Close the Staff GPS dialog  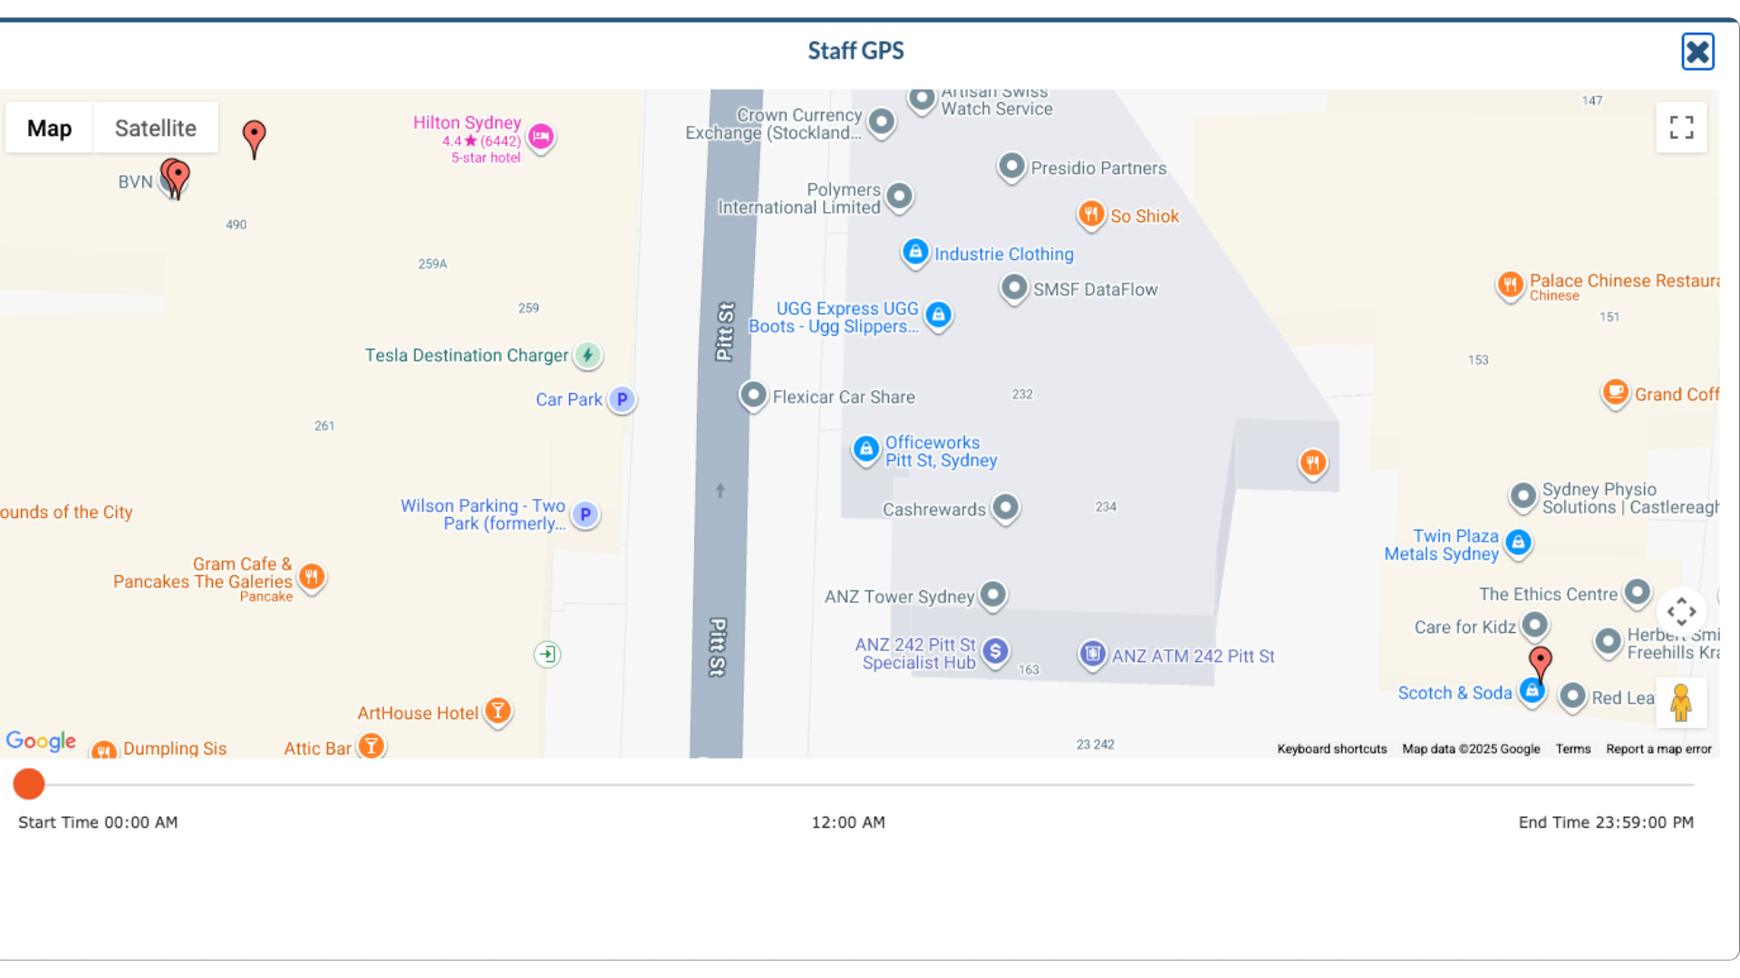tap(1697, 52)
